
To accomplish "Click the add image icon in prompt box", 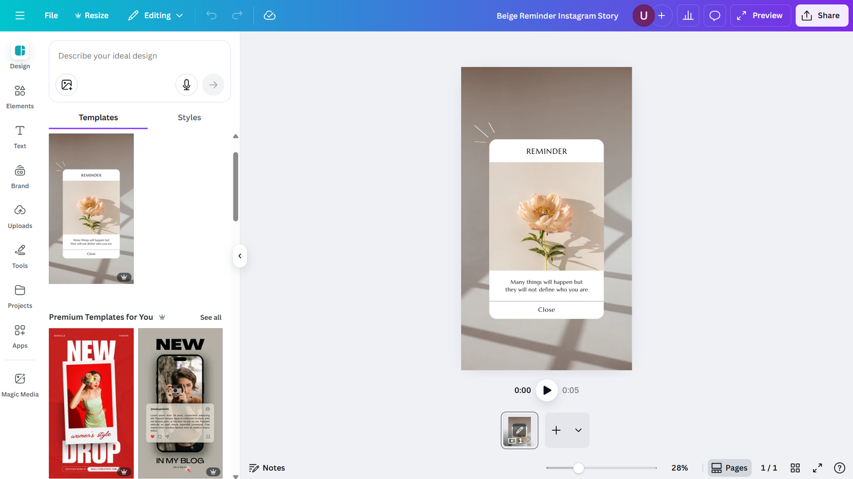I will click(x=67, y=85).
